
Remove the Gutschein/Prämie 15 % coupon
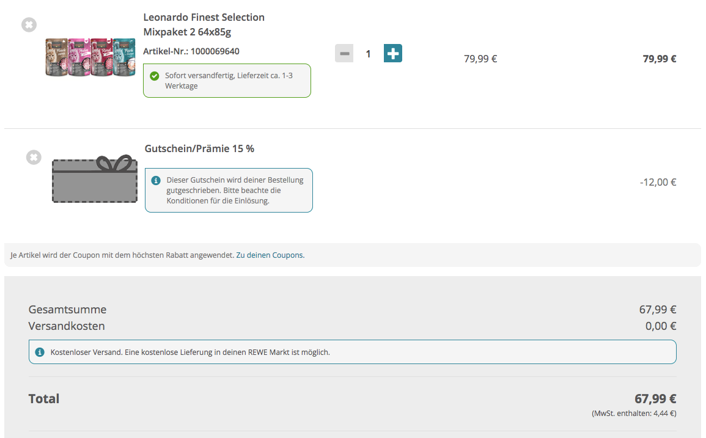[34, 157]
